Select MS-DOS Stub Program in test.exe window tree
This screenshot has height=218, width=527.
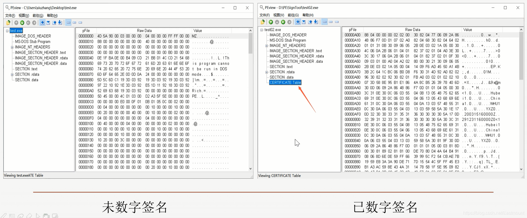33,42
